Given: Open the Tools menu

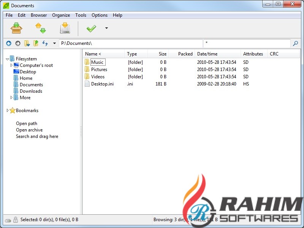Looking at the screenshot, I should point(81,15).
